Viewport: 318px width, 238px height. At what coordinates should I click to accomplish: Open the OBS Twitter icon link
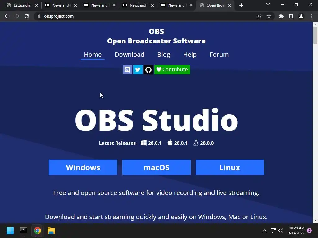pos(138,70)
